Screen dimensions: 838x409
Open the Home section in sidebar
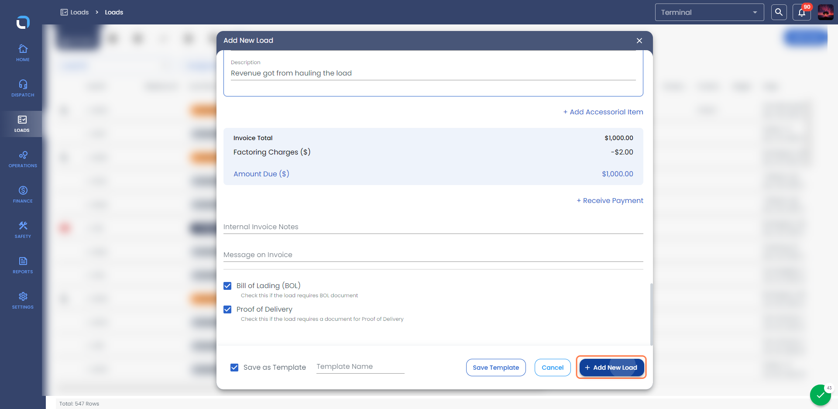tap(23, 53)
